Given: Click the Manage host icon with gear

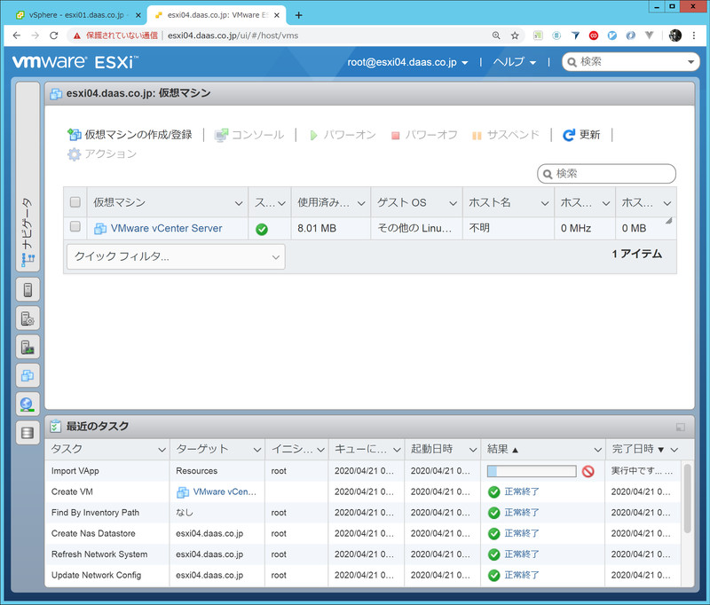Looking at the screenshot, I should coord(28,318).
